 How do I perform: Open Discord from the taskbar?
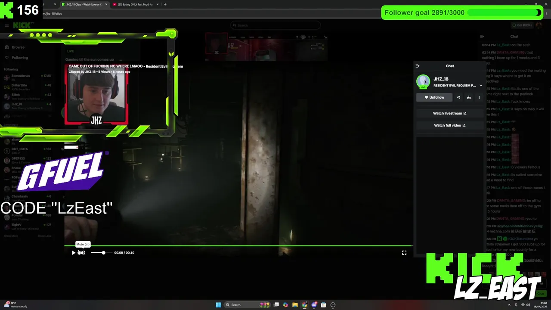tap(314, 305)
